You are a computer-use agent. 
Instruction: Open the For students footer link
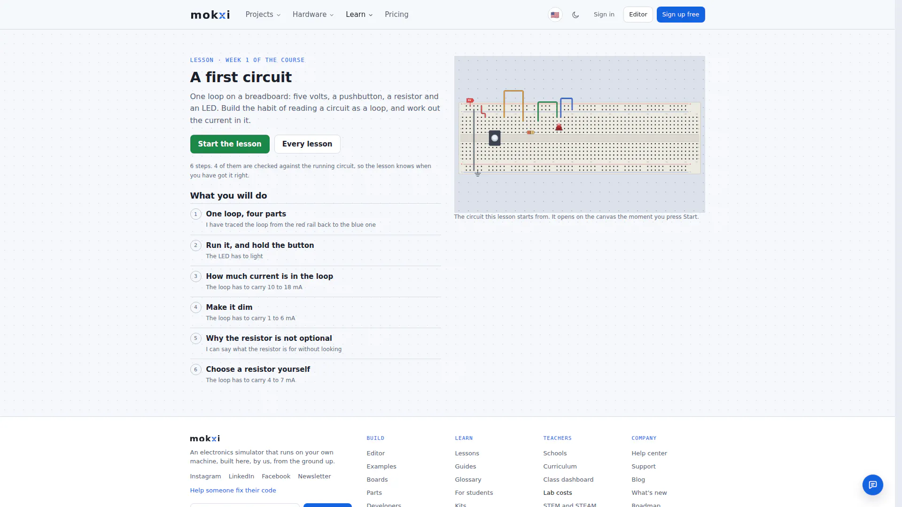point(474,493)
